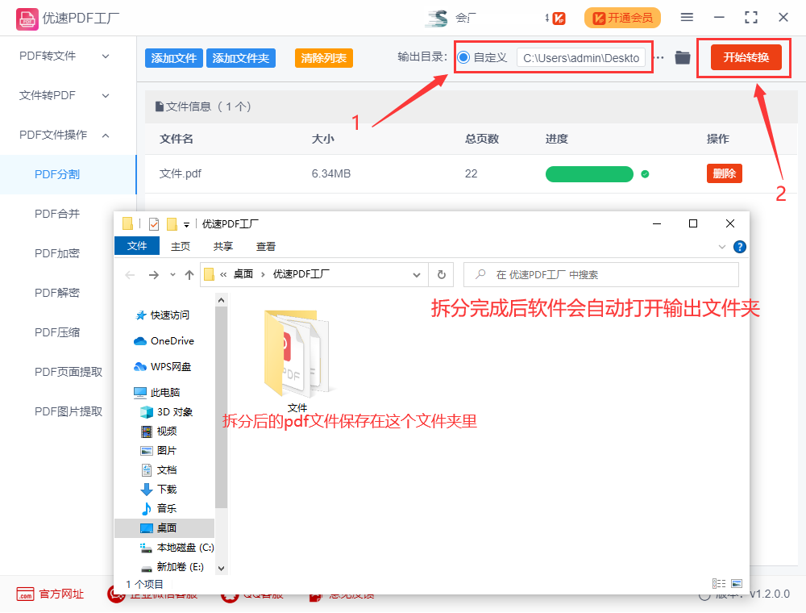Screen dimensions: 806x613
Task: Open the user avatar in the title bar
Action: (x=437, y=18)
